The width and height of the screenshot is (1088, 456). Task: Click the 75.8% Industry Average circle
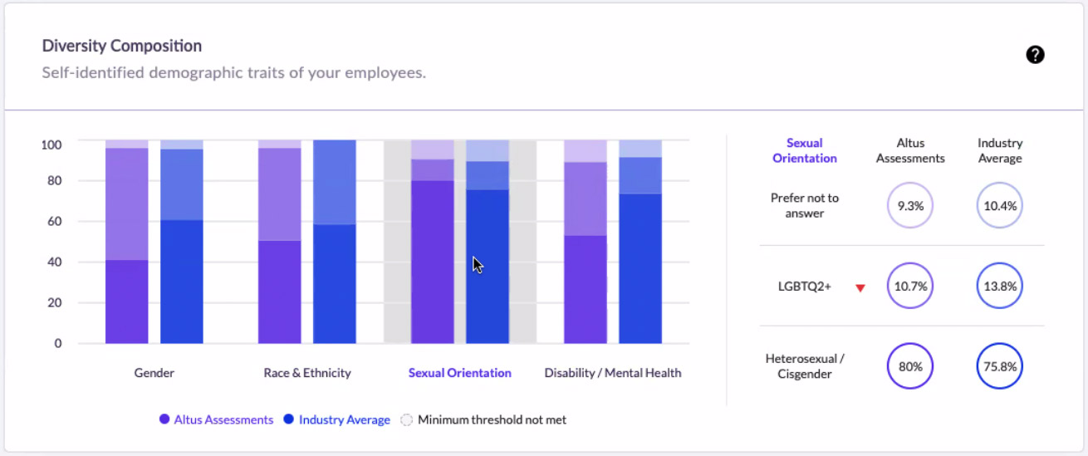(1000, 366)
